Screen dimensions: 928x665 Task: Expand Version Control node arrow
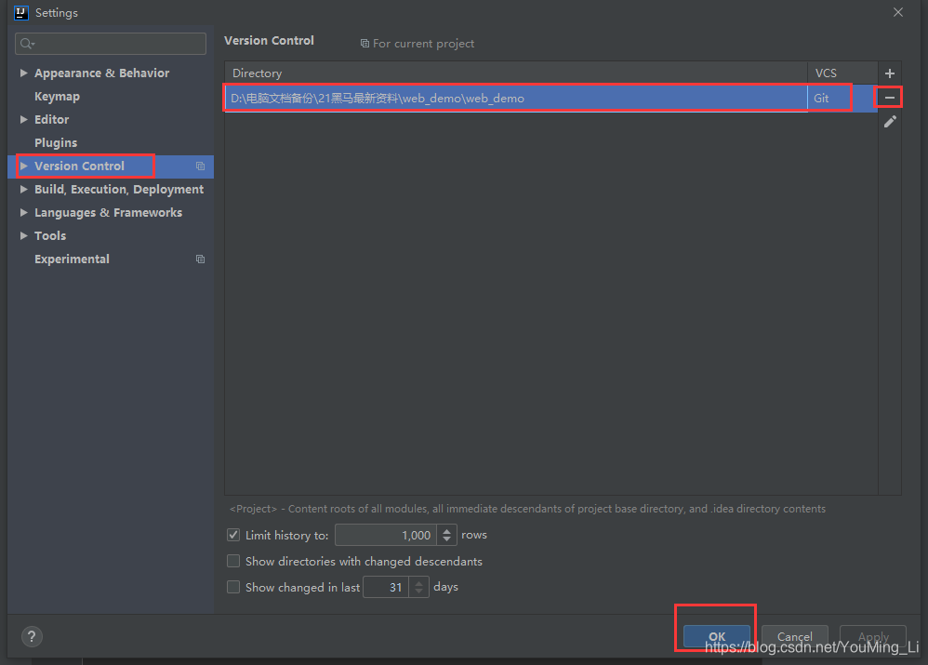[23, 166]
